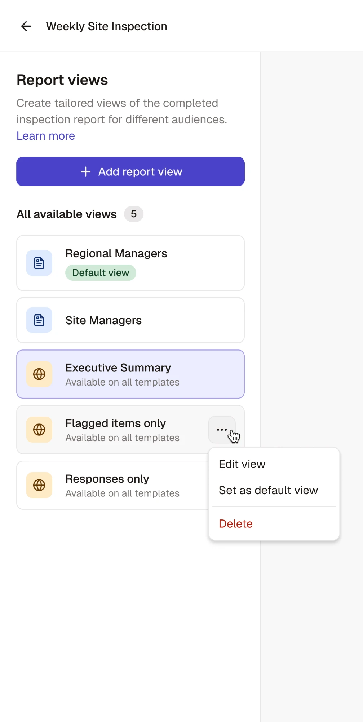Go back using the arrow icon

point(26,26)
